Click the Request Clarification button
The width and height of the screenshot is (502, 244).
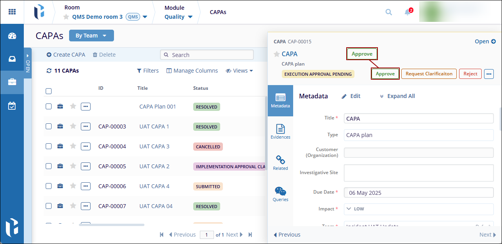pos(429,74)
